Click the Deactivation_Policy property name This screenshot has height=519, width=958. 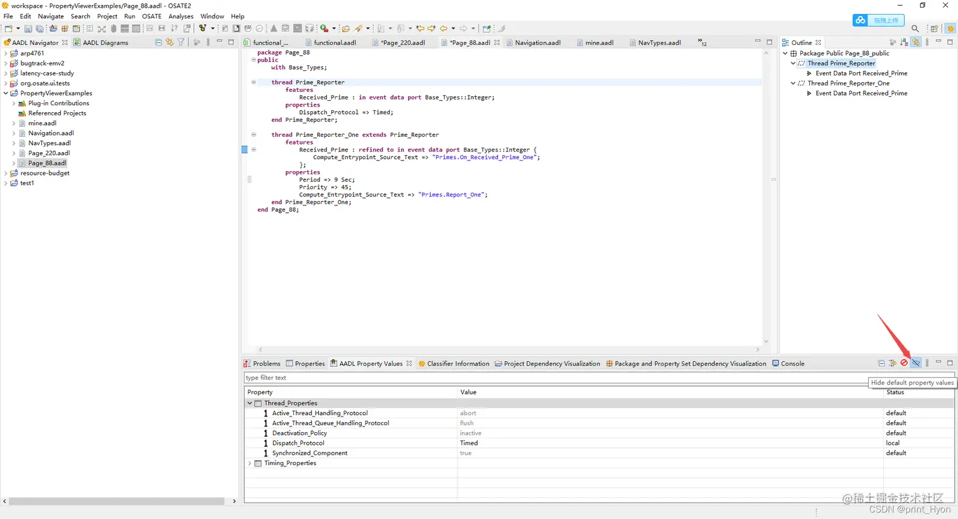[300, 433]
